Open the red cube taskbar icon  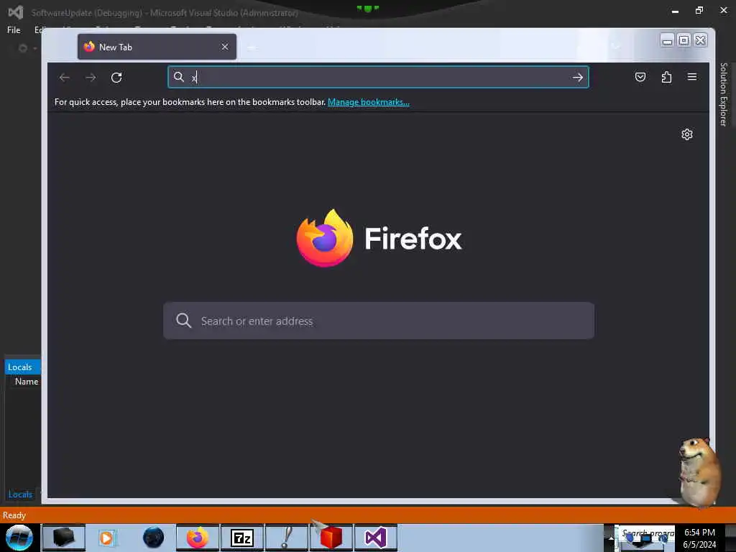331,538
